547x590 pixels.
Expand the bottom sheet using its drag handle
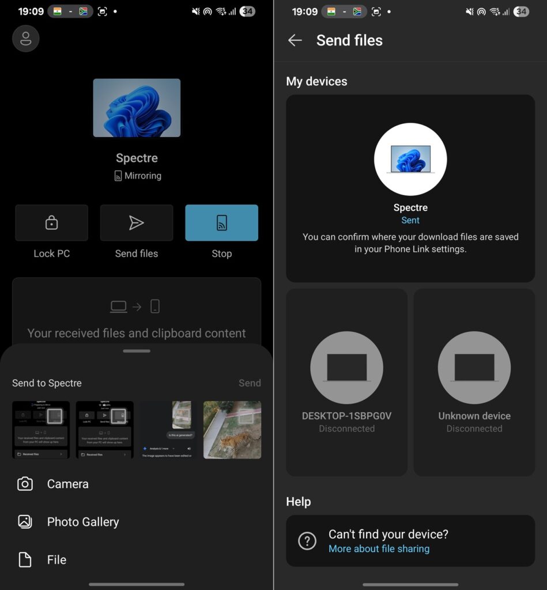137,350
